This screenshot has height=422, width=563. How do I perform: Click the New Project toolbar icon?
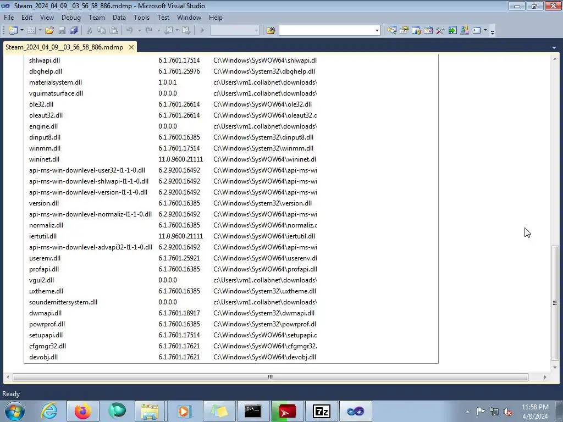13,31
